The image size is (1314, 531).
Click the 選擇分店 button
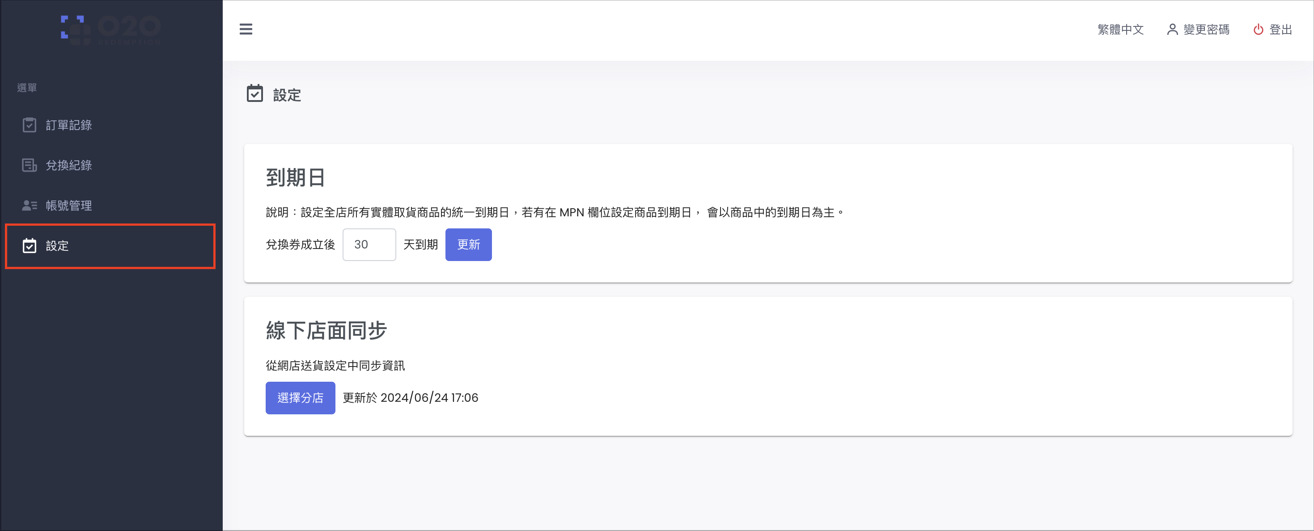pos(300,398)
